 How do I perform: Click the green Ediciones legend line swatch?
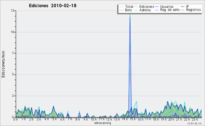pyautogui.click(x=136, y=6)
